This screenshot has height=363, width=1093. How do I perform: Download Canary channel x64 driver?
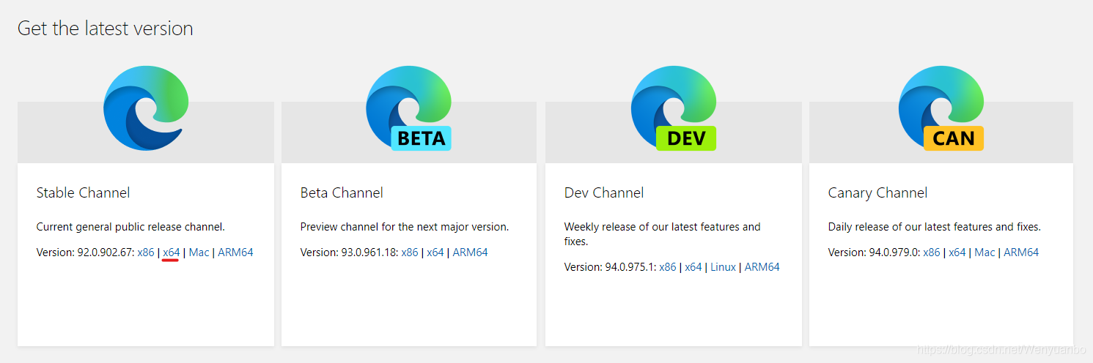957,252
